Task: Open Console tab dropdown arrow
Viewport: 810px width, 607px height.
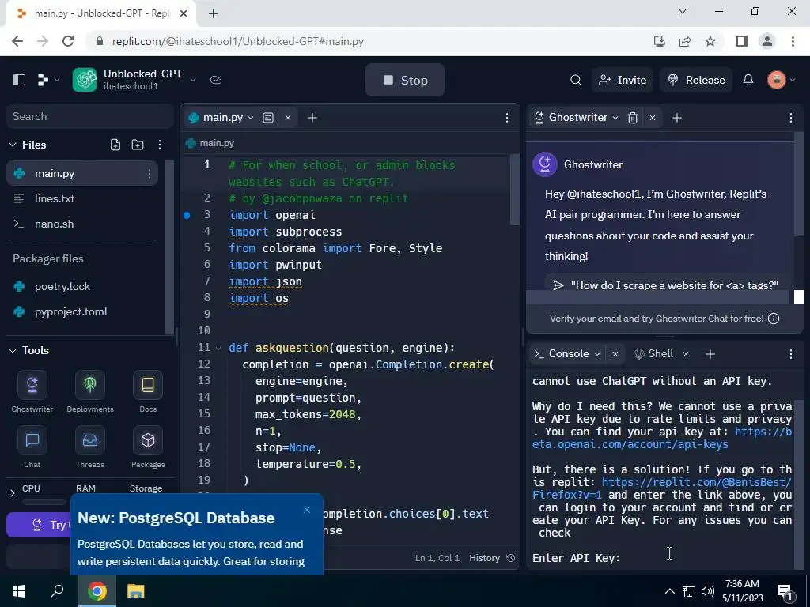Action: 597,354
